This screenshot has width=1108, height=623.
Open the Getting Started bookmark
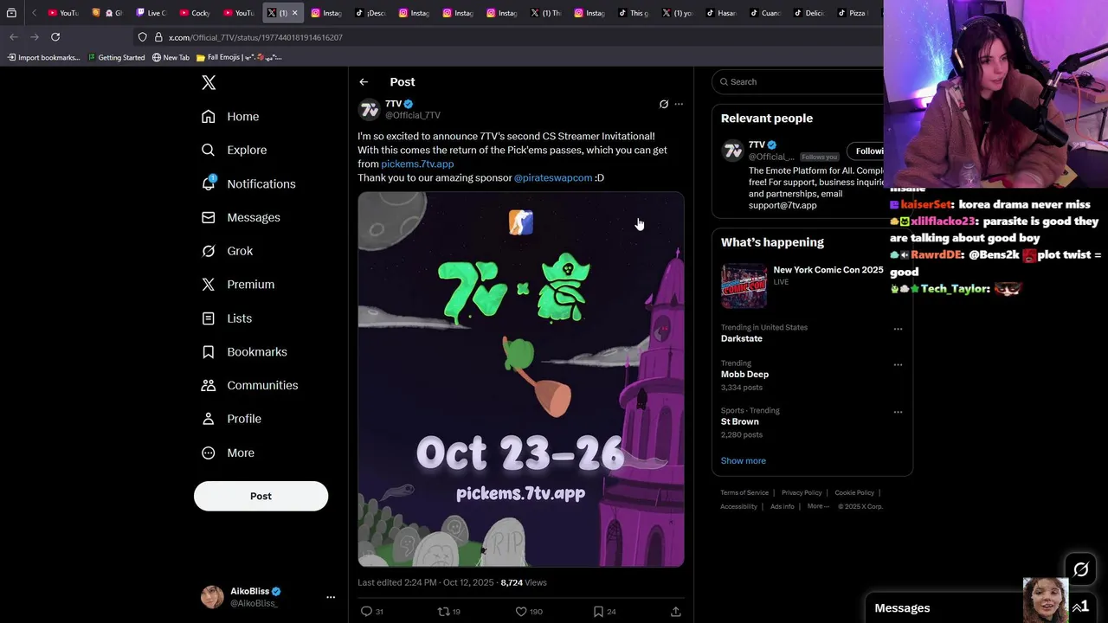(116, 58)
